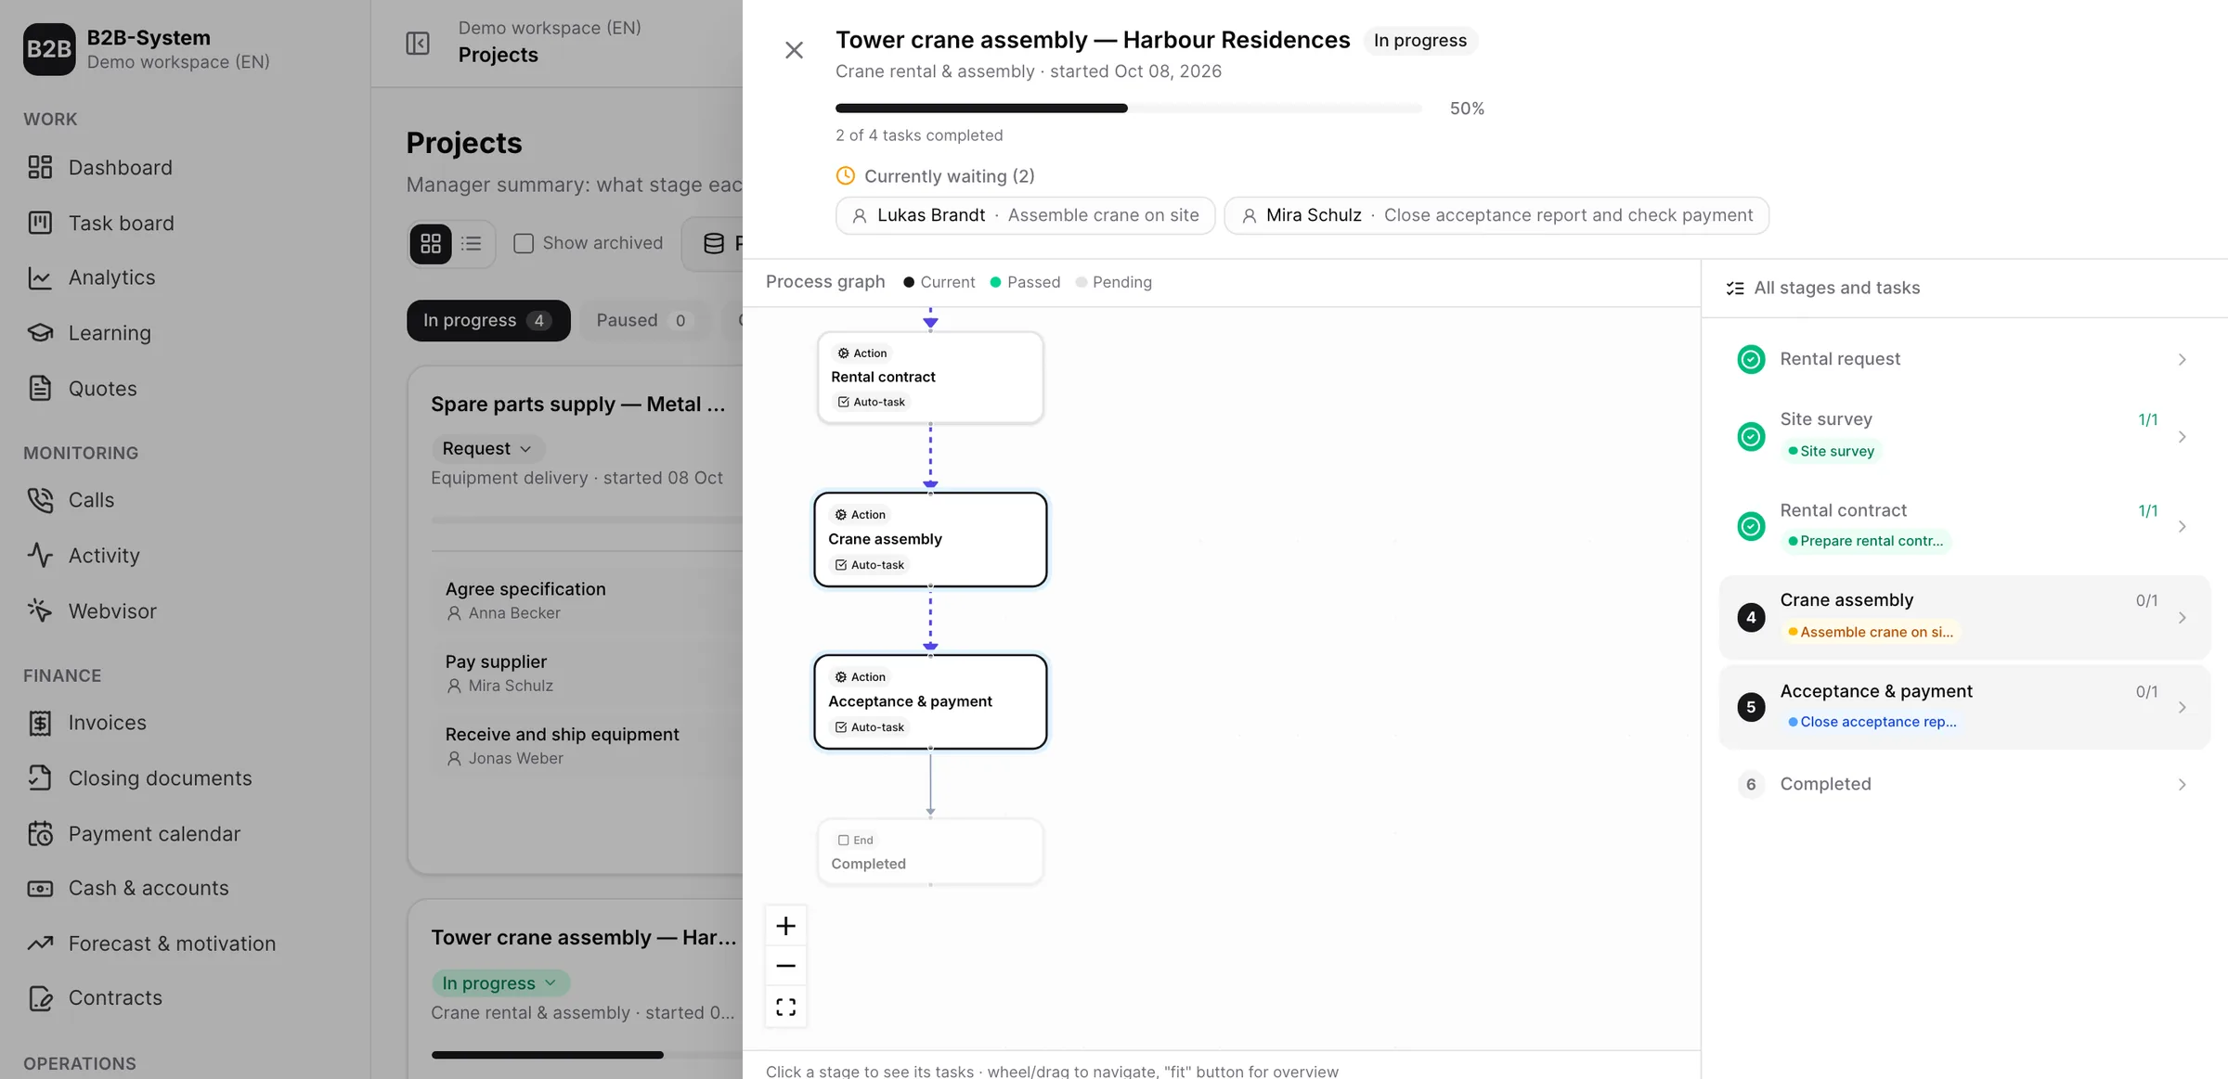Image resolution: width=2228 pixels, height=1079 pixels.
Task: Select Acceptance & payment graph node
Action: (930, 702)
